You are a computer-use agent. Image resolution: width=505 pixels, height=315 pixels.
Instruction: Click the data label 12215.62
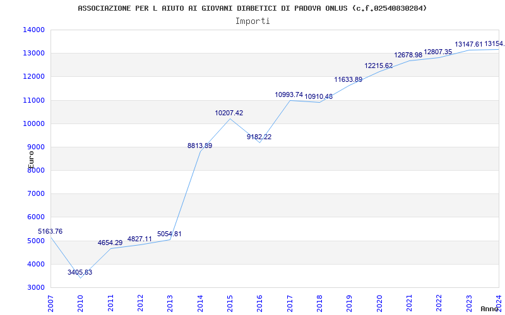(378, 66)
